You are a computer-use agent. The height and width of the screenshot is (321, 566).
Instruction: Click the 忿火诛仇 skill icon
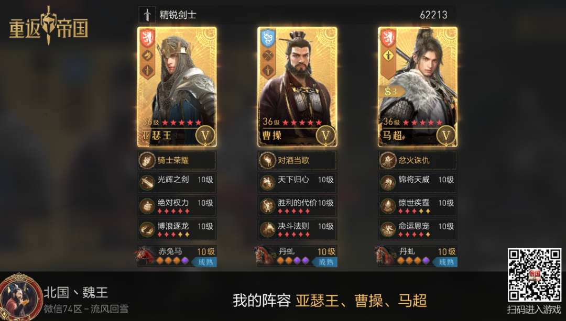pyautogui.click(x=388, y=160)
